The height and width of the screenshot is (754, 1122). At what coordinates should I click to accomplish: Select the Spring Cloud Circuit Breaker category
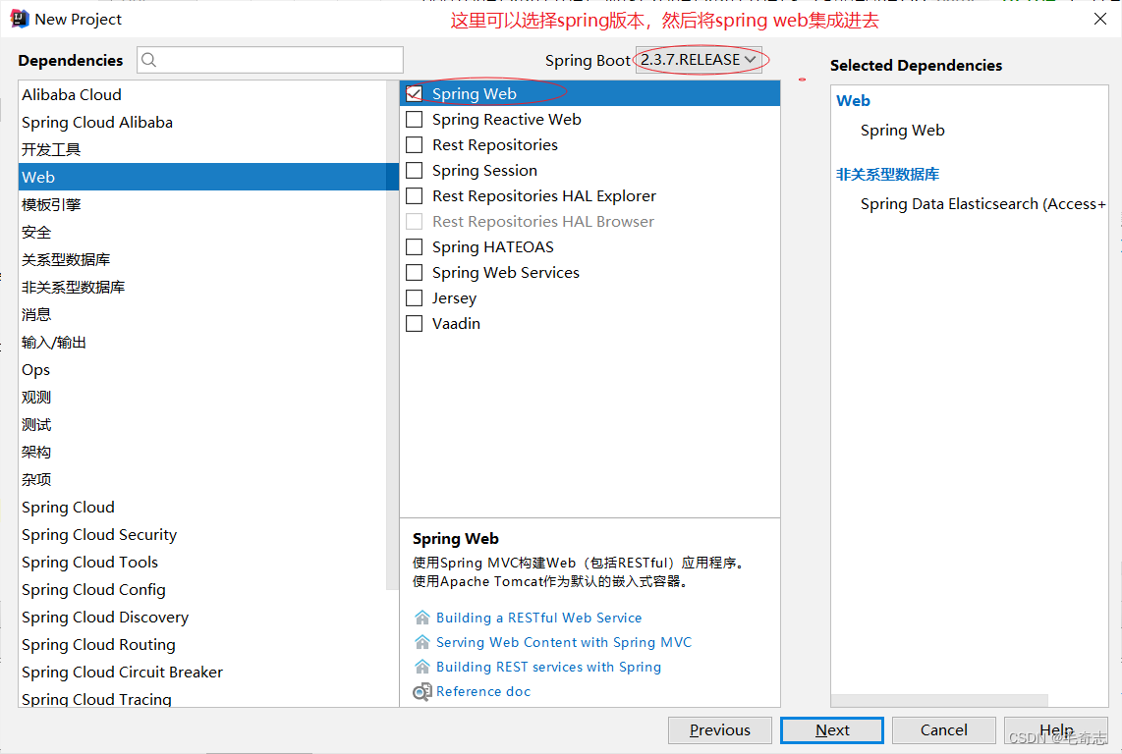coord(201,673)
